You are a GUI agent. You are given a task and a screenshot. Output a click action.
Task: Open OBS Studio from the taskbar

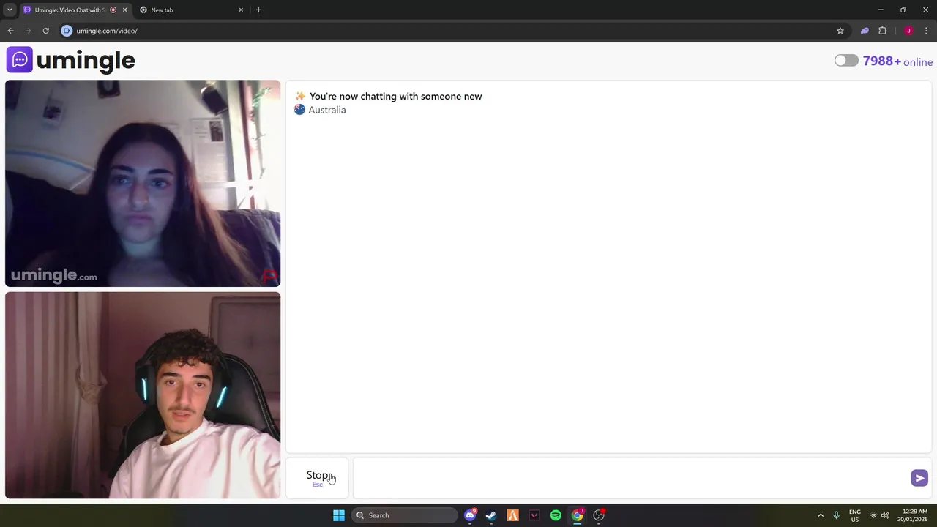coord(599,515)
